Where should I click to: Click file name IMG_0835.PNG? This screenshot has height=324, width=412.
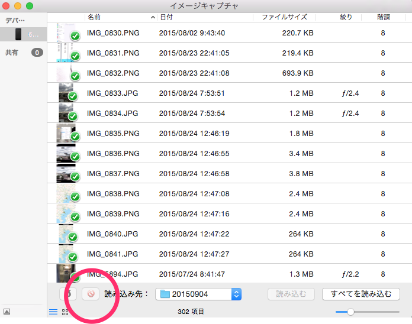pos(113,133)
